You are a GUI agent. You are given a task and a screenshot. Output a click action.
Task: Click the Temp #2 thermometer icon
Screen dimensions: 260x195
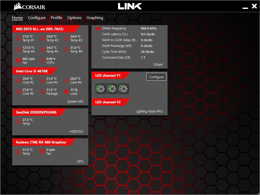(42, 38)
